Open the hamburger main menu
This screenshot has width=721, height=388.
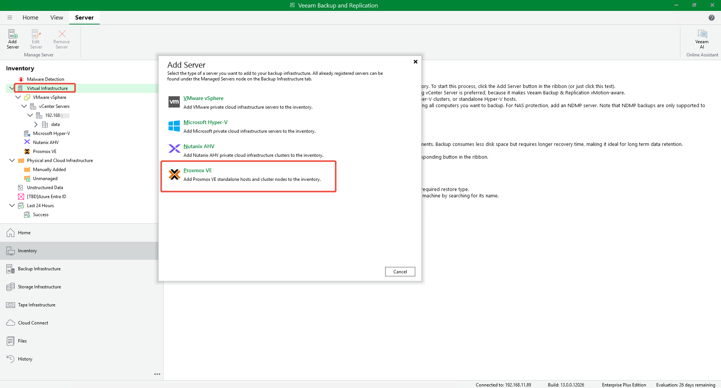pos(10,18)
